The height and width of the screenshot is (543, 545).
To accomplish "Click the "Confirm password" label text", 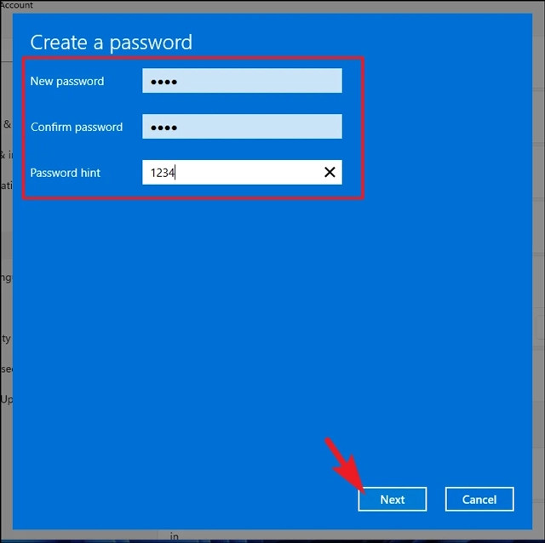I will 77,127.
